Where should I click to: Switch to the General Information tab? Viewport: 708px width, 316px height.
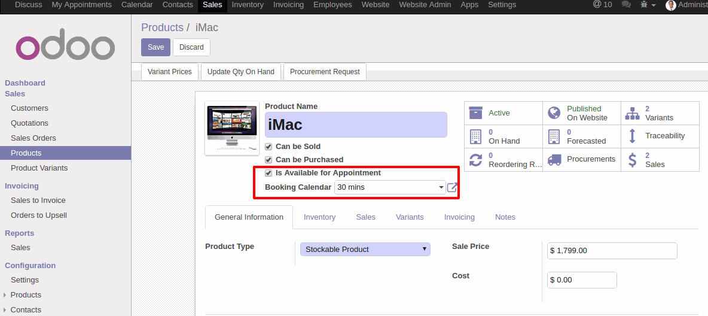pos(249,217)
